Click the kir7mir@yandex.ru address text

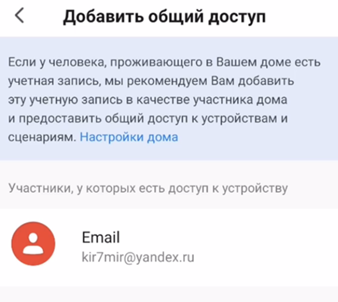click(138, 258)
